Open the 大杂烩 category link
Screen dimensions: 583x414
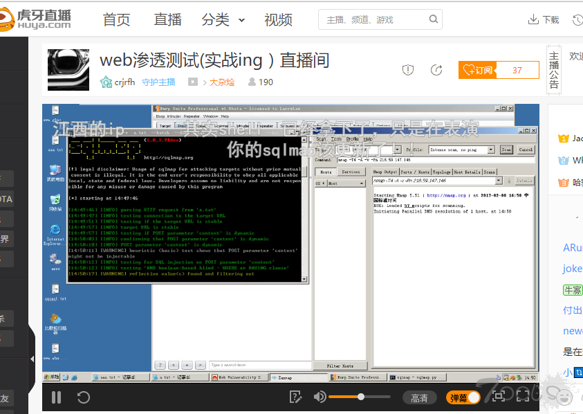[x=221, y=82]
